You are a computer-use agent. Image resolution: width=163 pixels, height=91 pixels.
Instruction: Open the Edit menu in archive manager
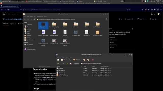[x=63, y=57]
